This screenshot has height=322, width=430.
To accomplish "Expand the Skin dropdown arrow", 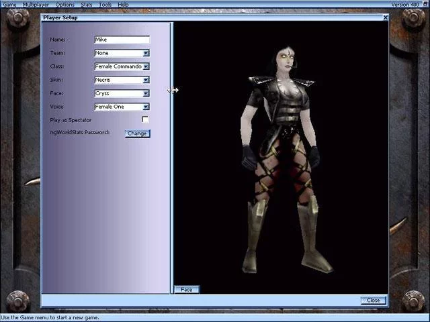I will coord(146,80).
